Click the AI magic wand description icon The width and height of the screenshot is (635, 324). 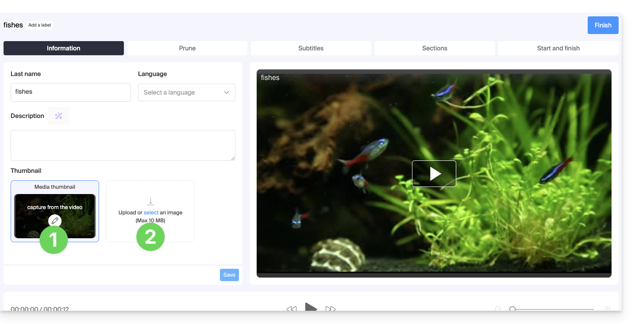click(x=58, y=116)
